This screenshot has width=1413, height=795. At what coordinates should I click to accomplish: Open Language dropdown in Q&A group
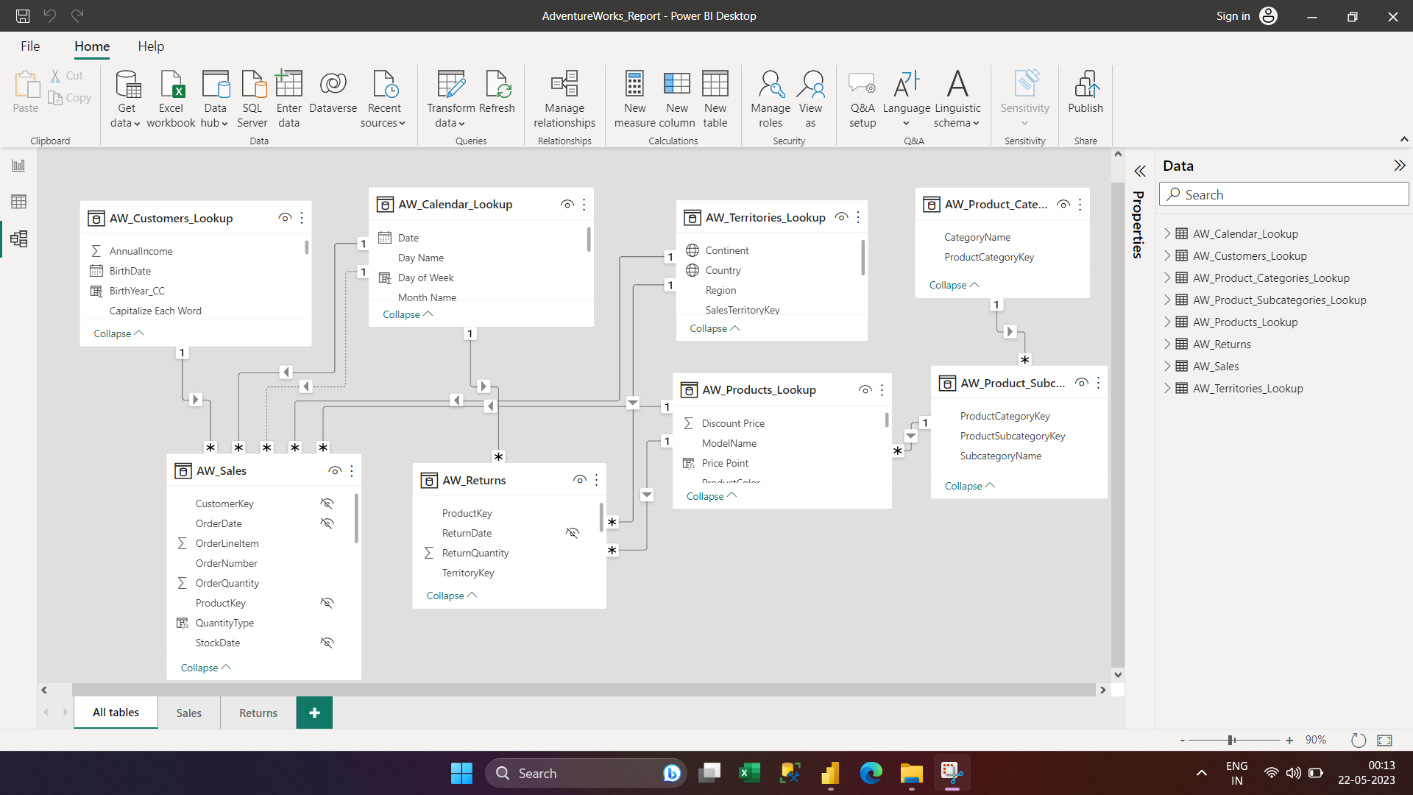point(907,99)
